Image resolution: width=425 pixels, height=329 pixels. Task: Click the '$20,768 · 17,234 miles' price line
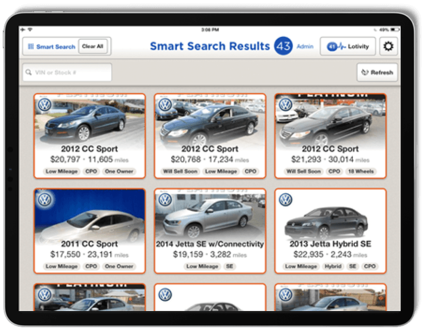click(210, 160)
